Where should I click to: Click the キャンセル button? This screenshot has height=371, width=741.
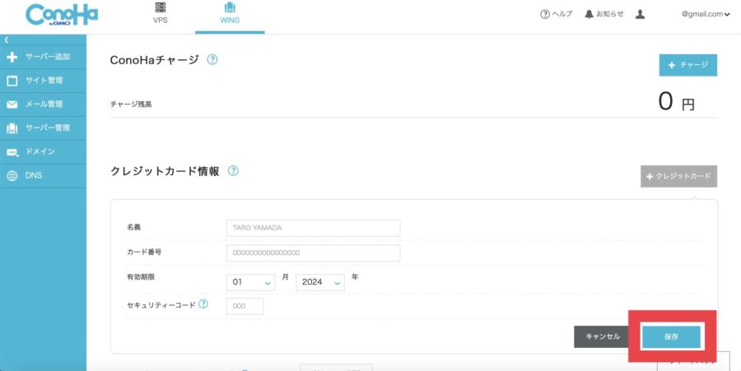coord(603,336)
